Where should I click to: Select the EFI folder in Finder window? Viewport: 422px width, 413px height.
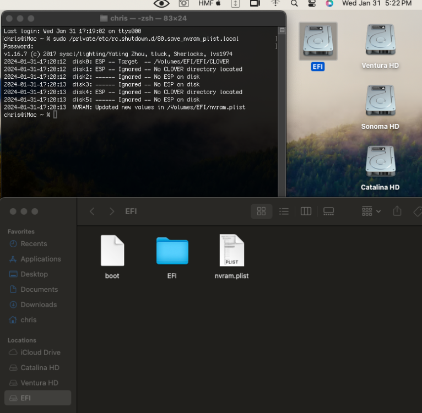172,251
